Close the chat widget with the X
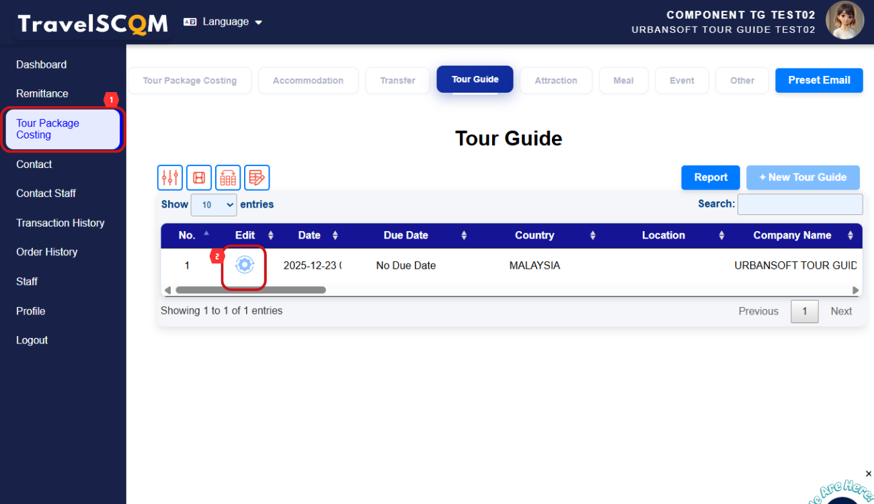The height and width of the screenshot is (504, 874). [x=868, y=474]
